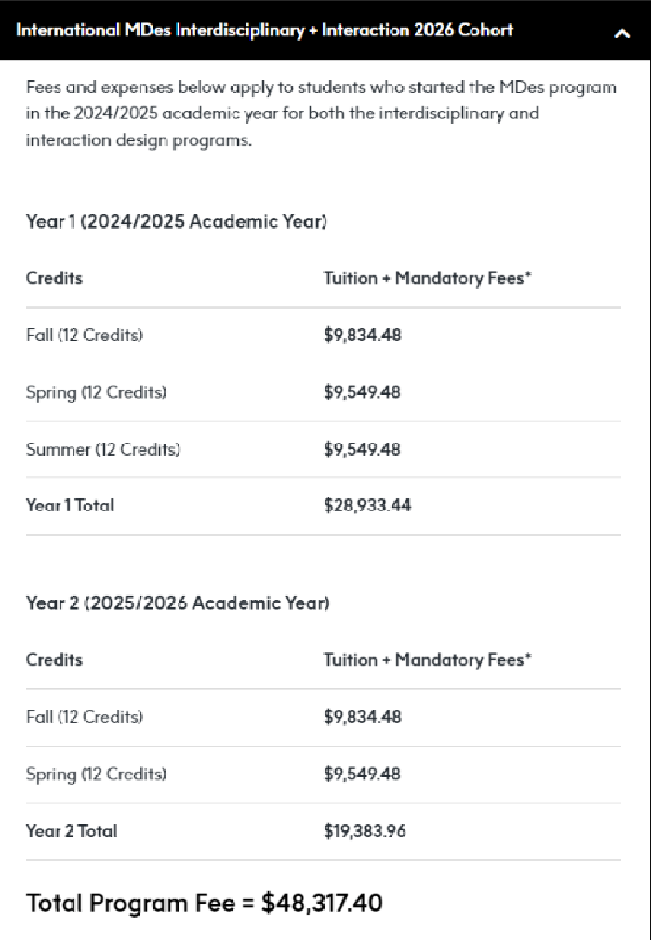Screen dimensions: 651x941
Task: Click the Year 1 total $28,933.44
Action: (367, 505)
